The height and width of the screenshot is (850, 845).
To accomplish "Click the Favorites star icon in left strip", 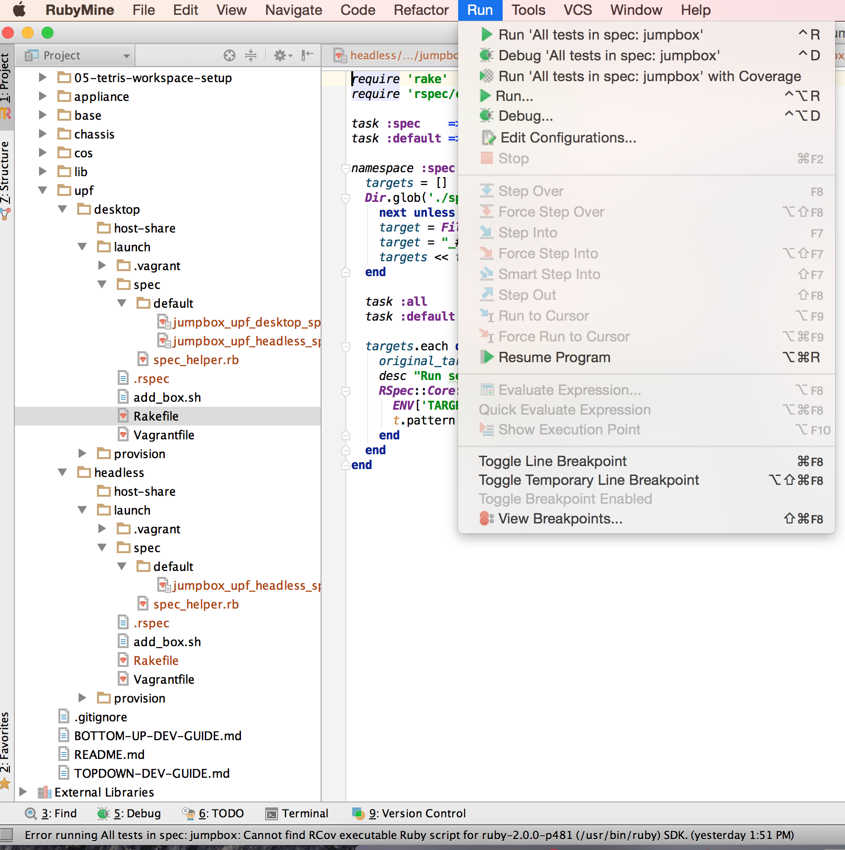I will [x=5, y=783].
